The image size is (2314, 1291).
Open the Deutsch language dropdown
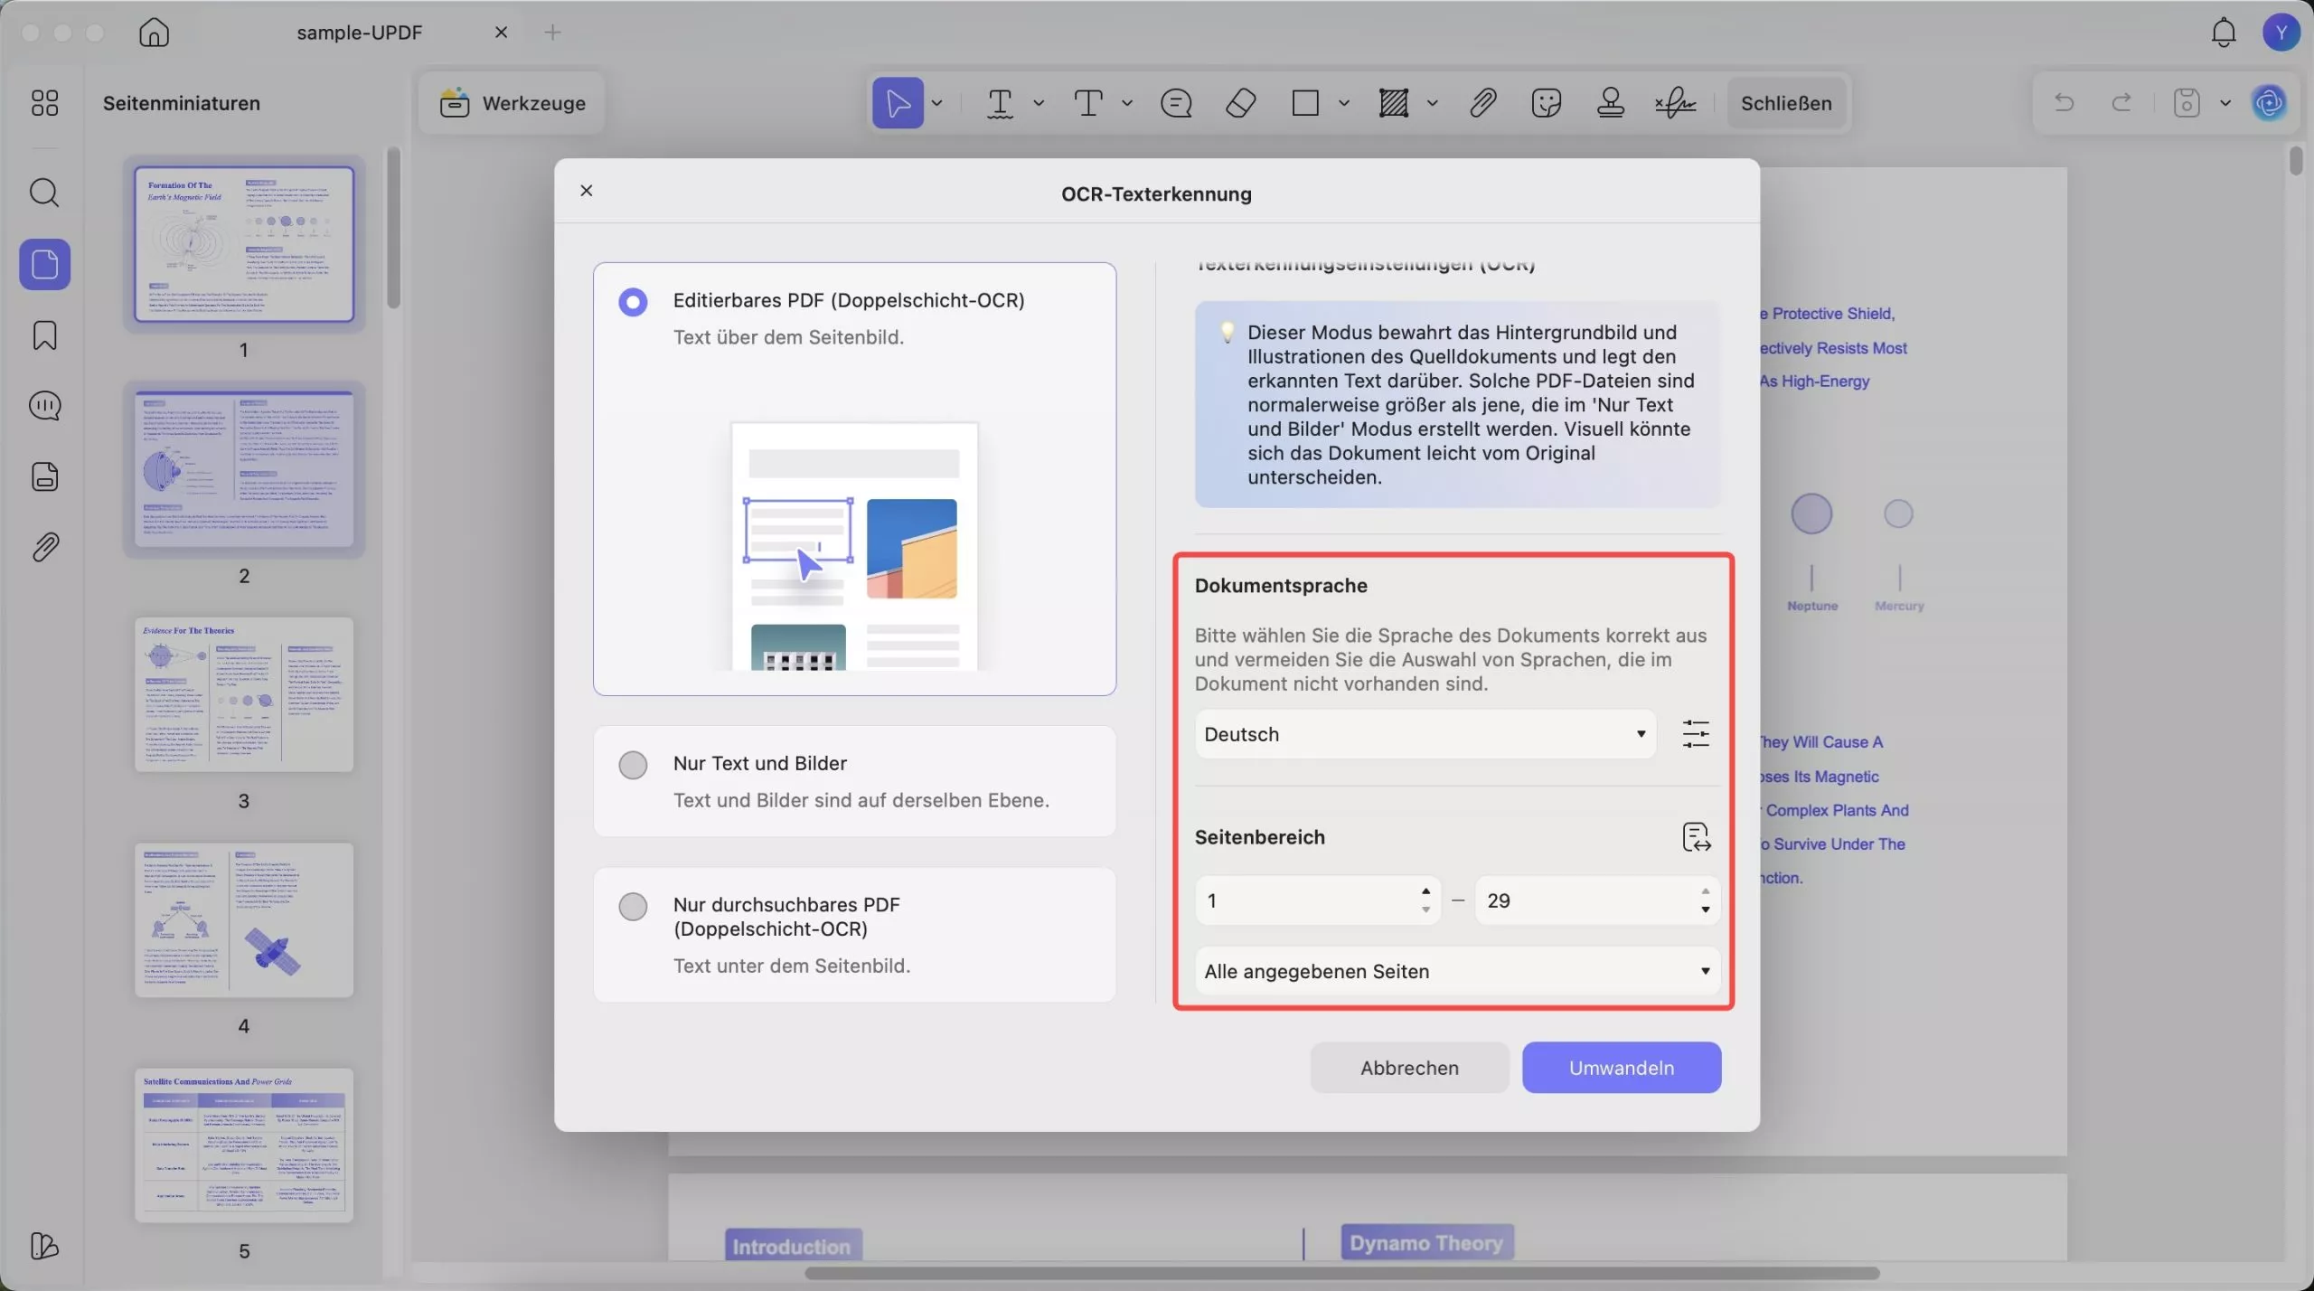(1425, 734)
